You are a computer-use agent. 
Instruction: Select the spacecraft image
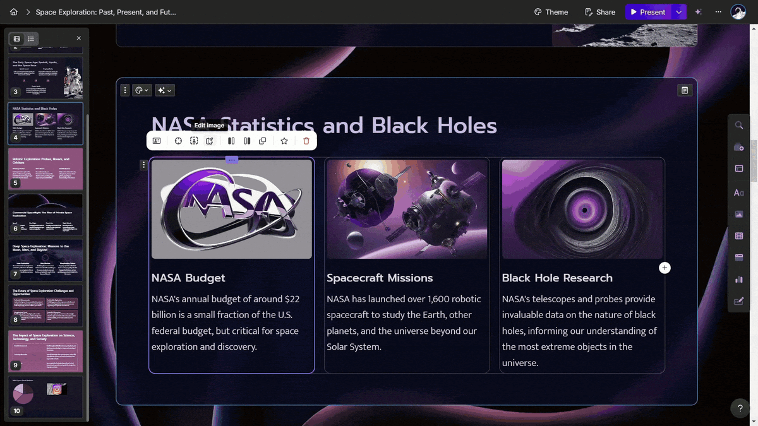point(407,209)
